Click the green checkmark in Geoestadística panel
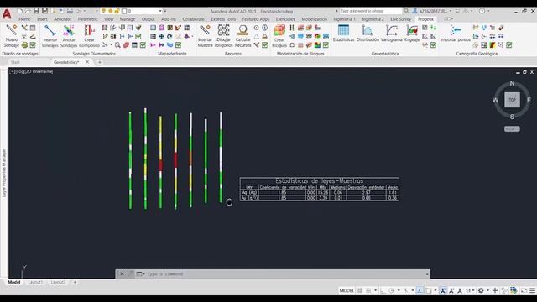The width and height of the screenshot is (537, 302). (x=433, y=44)
